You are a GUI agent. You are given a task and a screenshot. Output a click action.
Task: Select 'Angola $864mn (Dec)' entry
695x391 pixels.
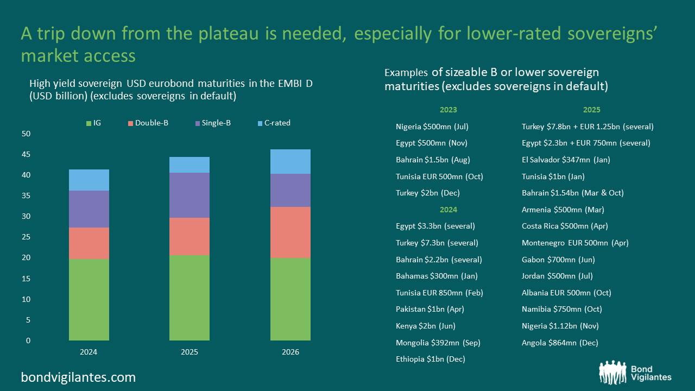[560, 343]
